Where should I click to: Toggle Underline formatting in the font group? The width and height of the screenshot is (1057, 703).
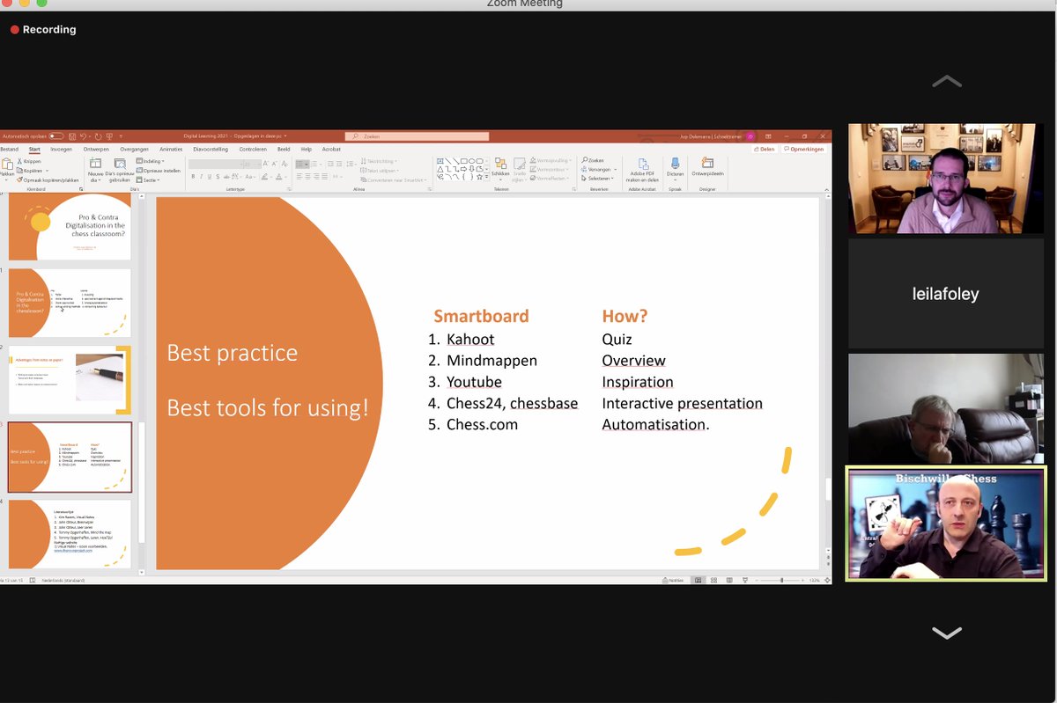point(210,177)
